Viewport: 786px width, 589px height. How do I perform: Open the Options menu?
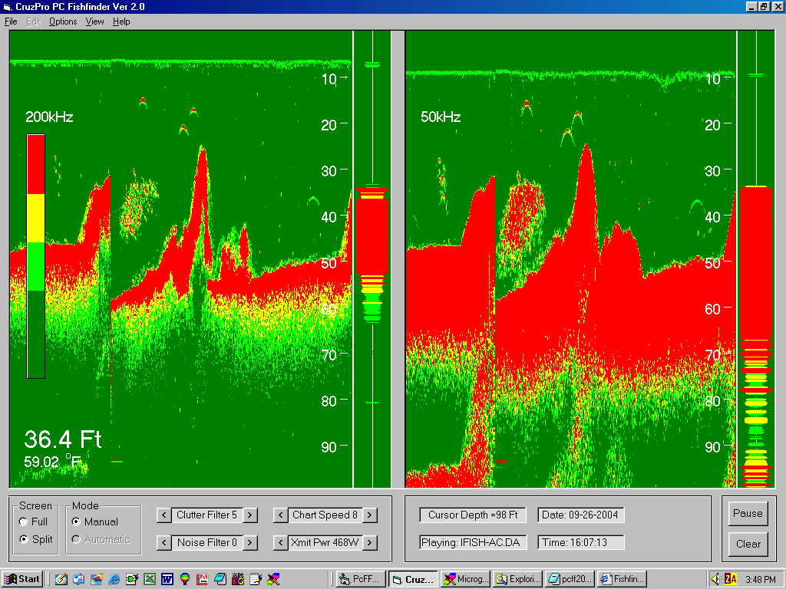coord(63,21)
